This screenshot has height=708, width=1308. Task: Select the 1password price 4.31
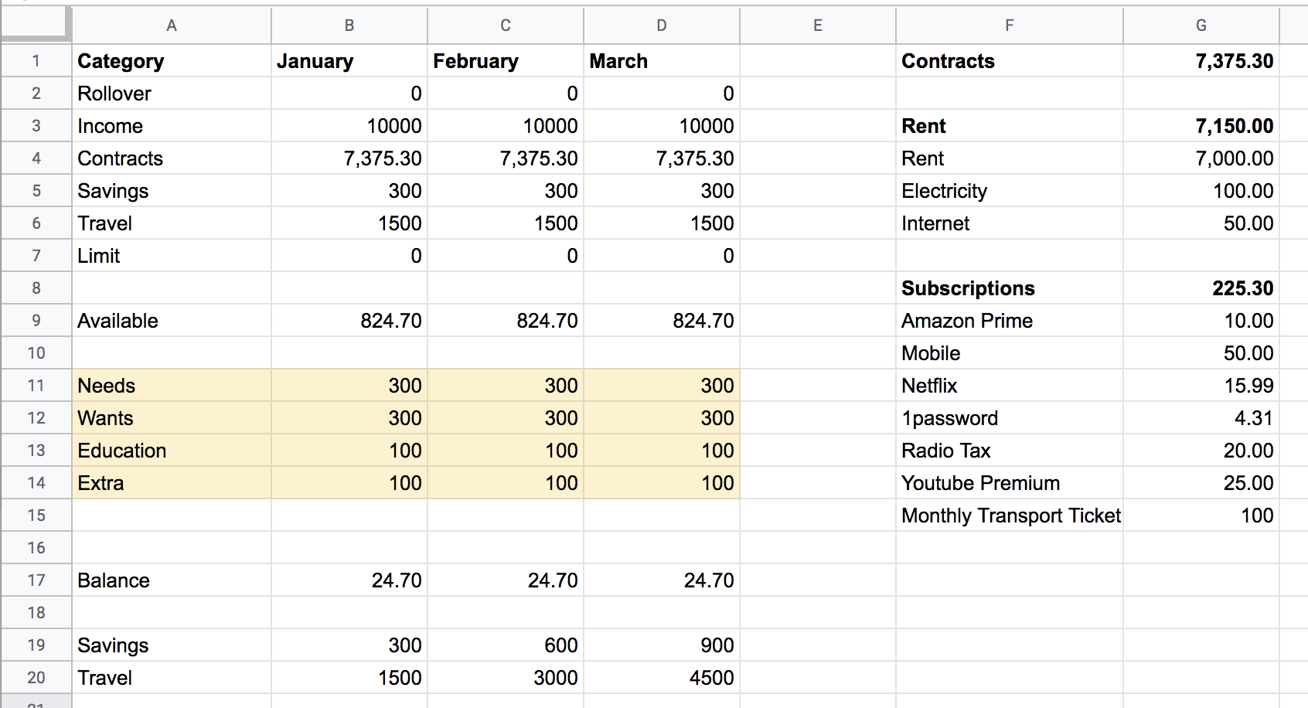(x=1201, y=418)
